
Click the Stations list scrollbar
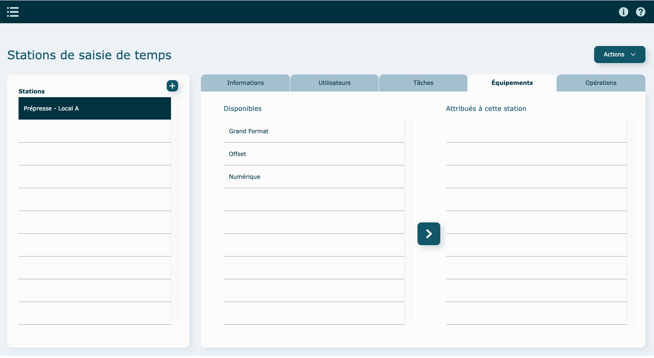point(174,211)
